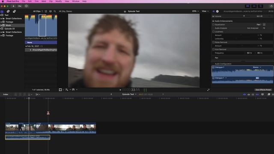Toggle browser visibility button in toolbar
Screen dimensions: 274x154
click(x=247, y=6)
